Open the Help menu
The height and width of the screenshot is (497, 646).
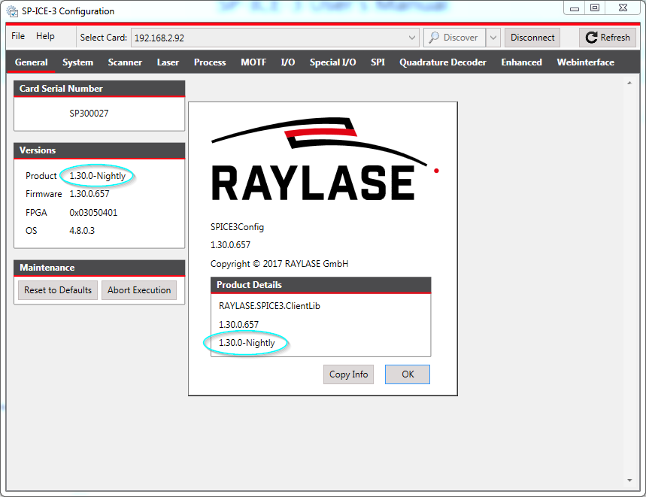[x=45, y=36]
